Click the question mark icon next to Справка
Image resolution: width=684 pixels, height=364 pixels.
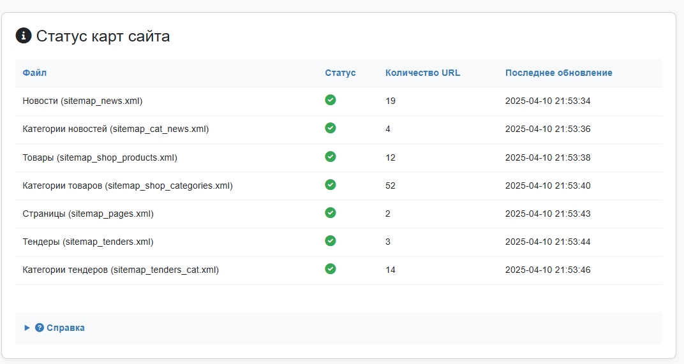(40, 328)
